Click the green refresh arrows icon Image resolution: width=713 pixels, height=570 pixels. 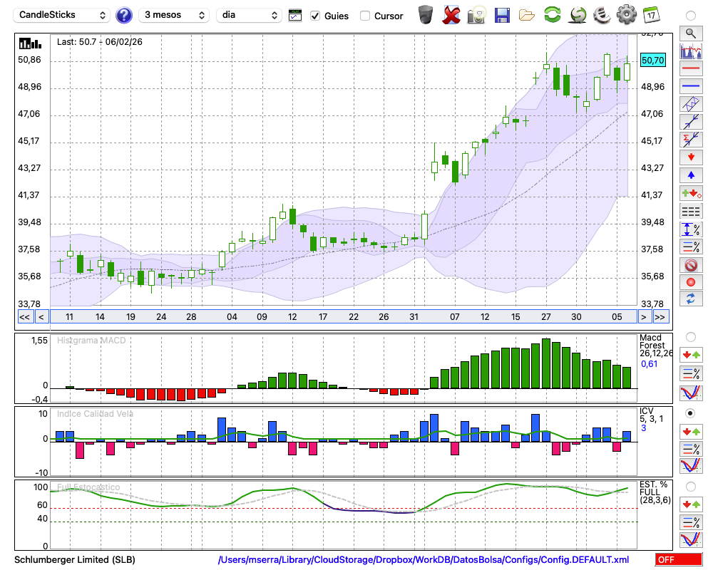552,15
